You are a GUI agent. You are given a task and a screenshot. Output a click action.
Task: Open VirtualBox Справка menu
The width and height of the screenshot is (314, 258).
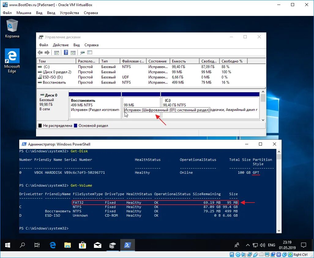point(91,13)
